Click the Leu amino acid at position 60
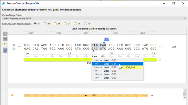 tap(27, 56)
